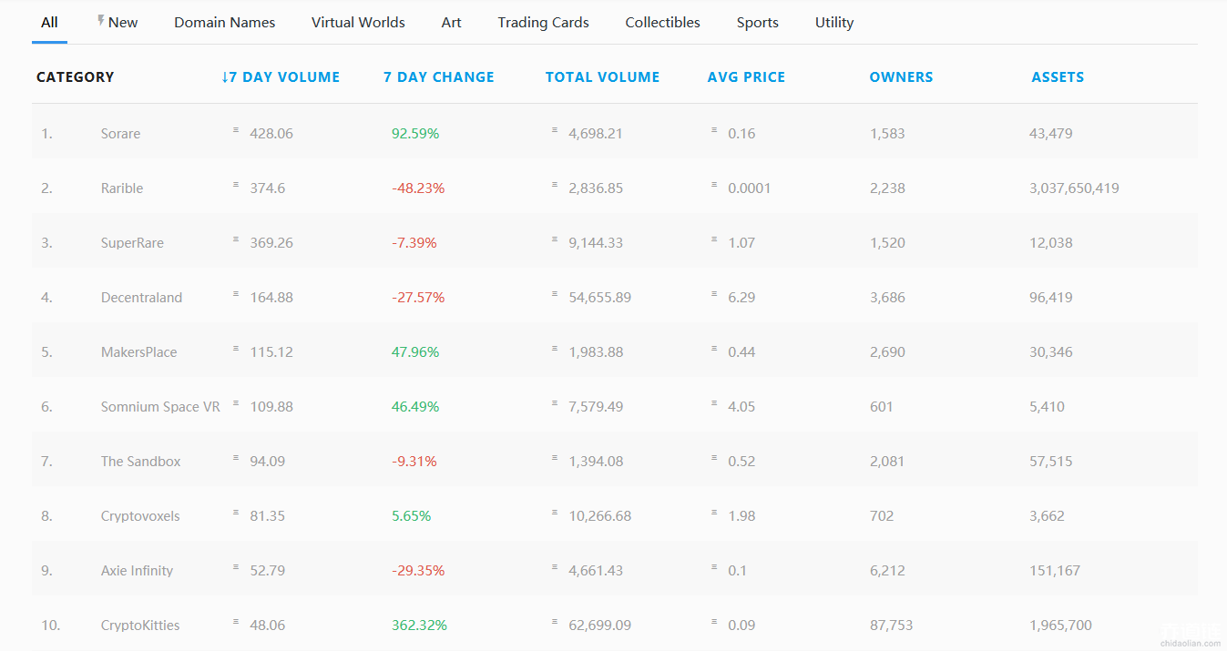Go to Trading Cards tab
The width and height of the screenshot is (1227, 651).
tap(543, 23)
